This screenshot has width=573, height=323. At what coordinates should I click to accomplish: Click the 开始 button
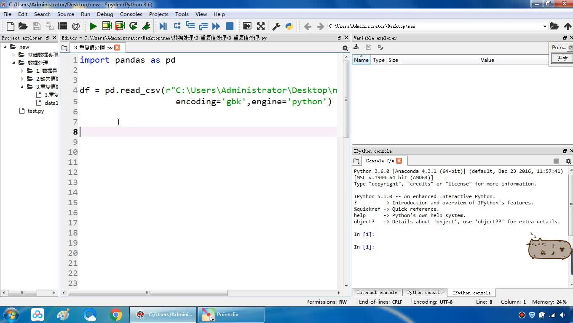(x=562, y=58)
